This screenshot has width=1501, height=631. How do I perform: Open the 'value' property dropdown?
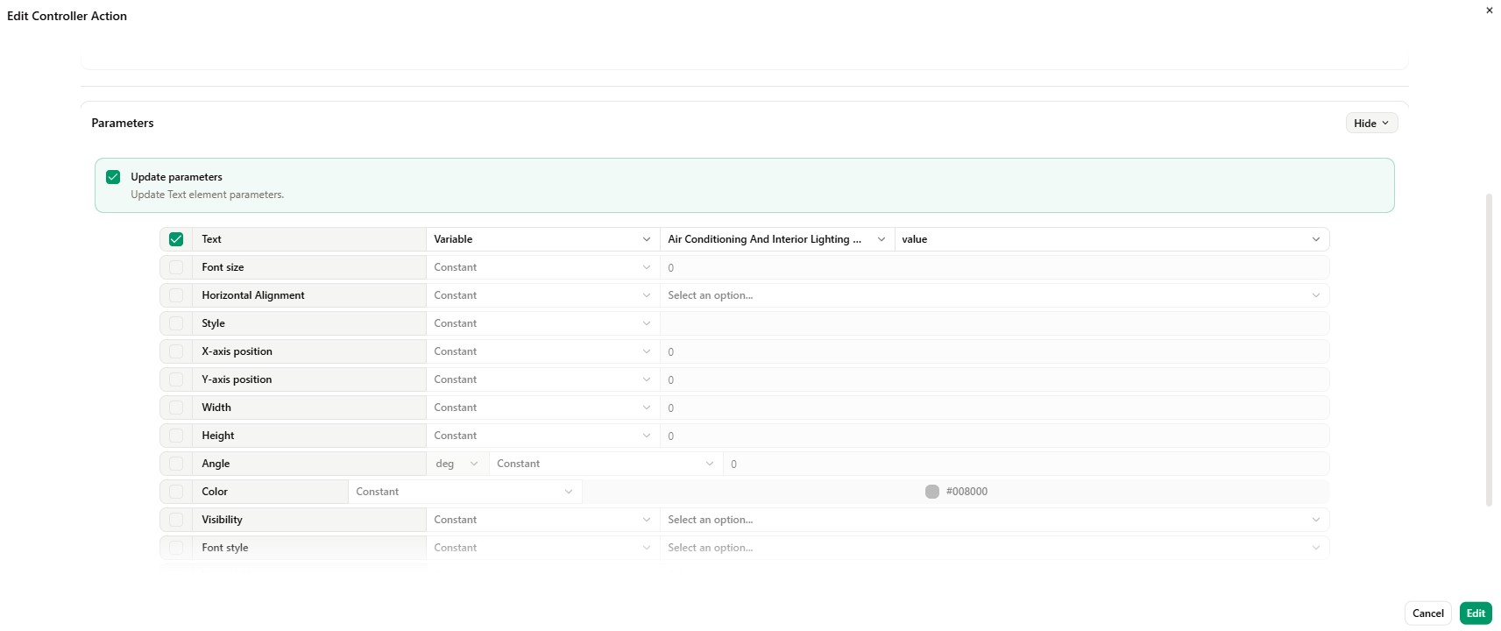click(x=1111, y=239)
